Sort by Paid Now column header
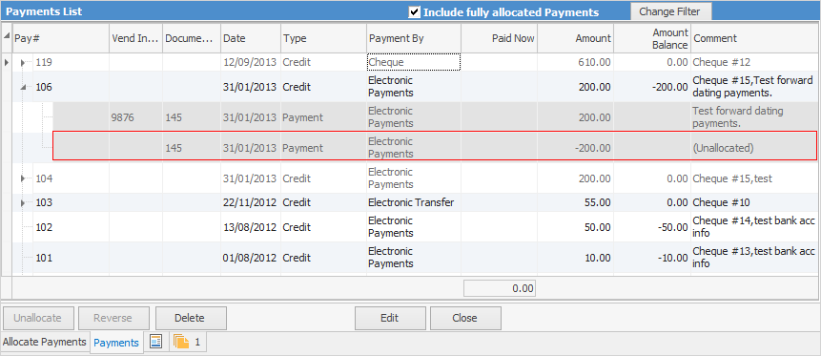Screen dimensions: 821x356 click(499, 38)
